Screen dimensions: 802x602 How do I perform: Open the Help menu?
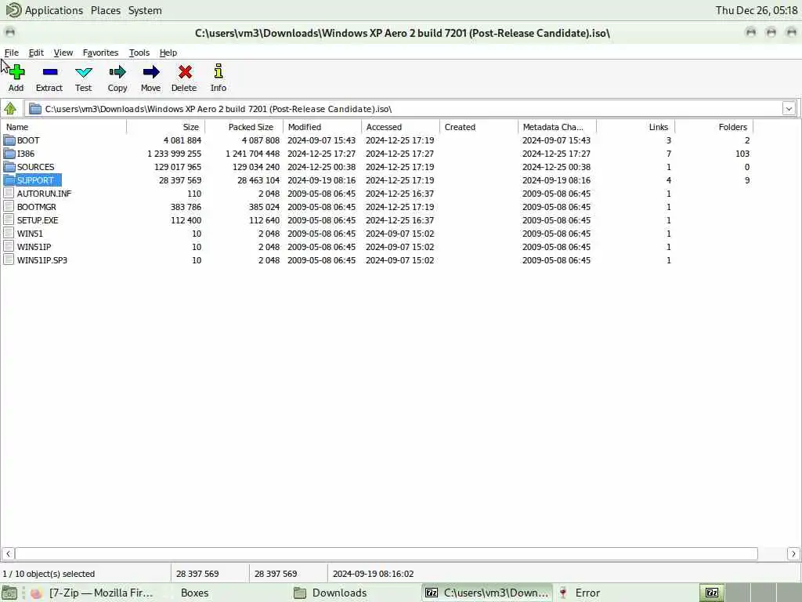point(168,53)
